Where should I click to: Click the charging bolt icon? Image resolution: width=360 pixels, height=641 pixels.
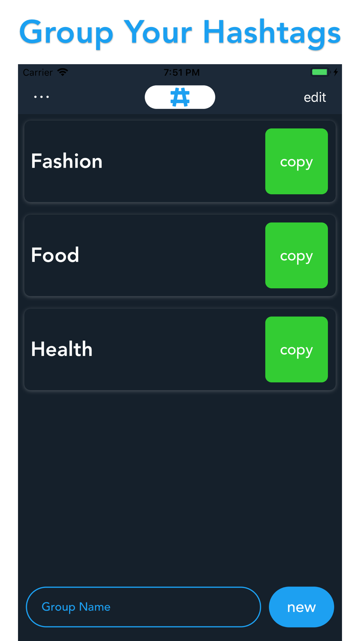point(336,72)
